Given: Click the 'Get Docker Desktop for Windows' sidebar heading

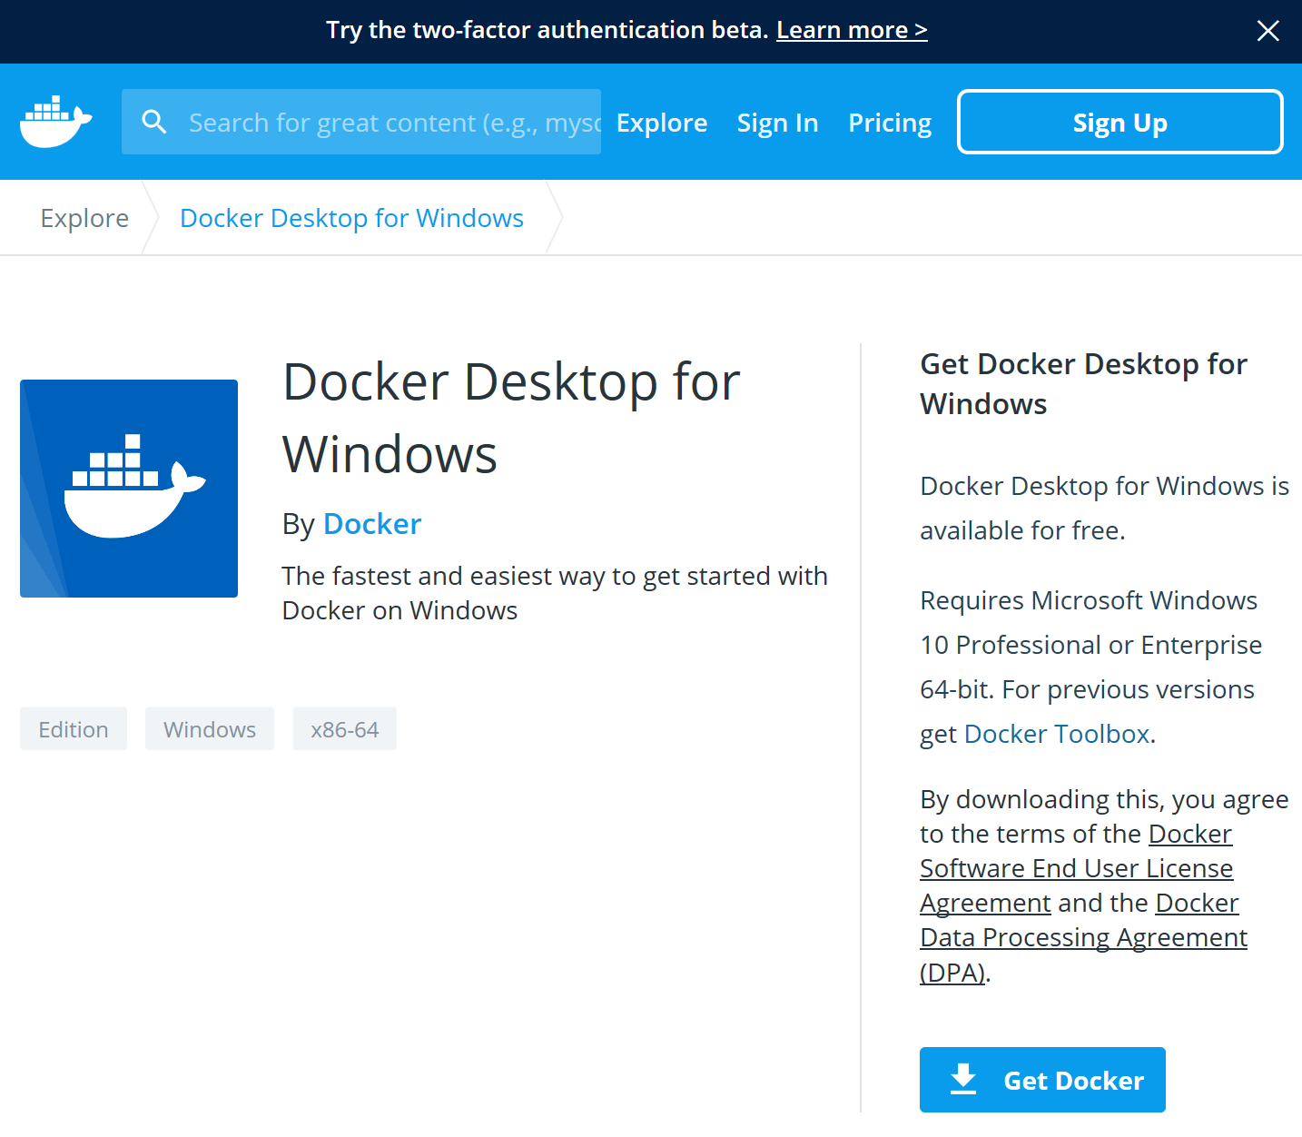Looking at the screenshot, I should tap(1083, 383).
